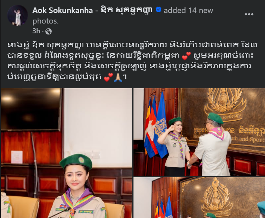
Task: Open the 3h post timestamp
Action: 36,31
